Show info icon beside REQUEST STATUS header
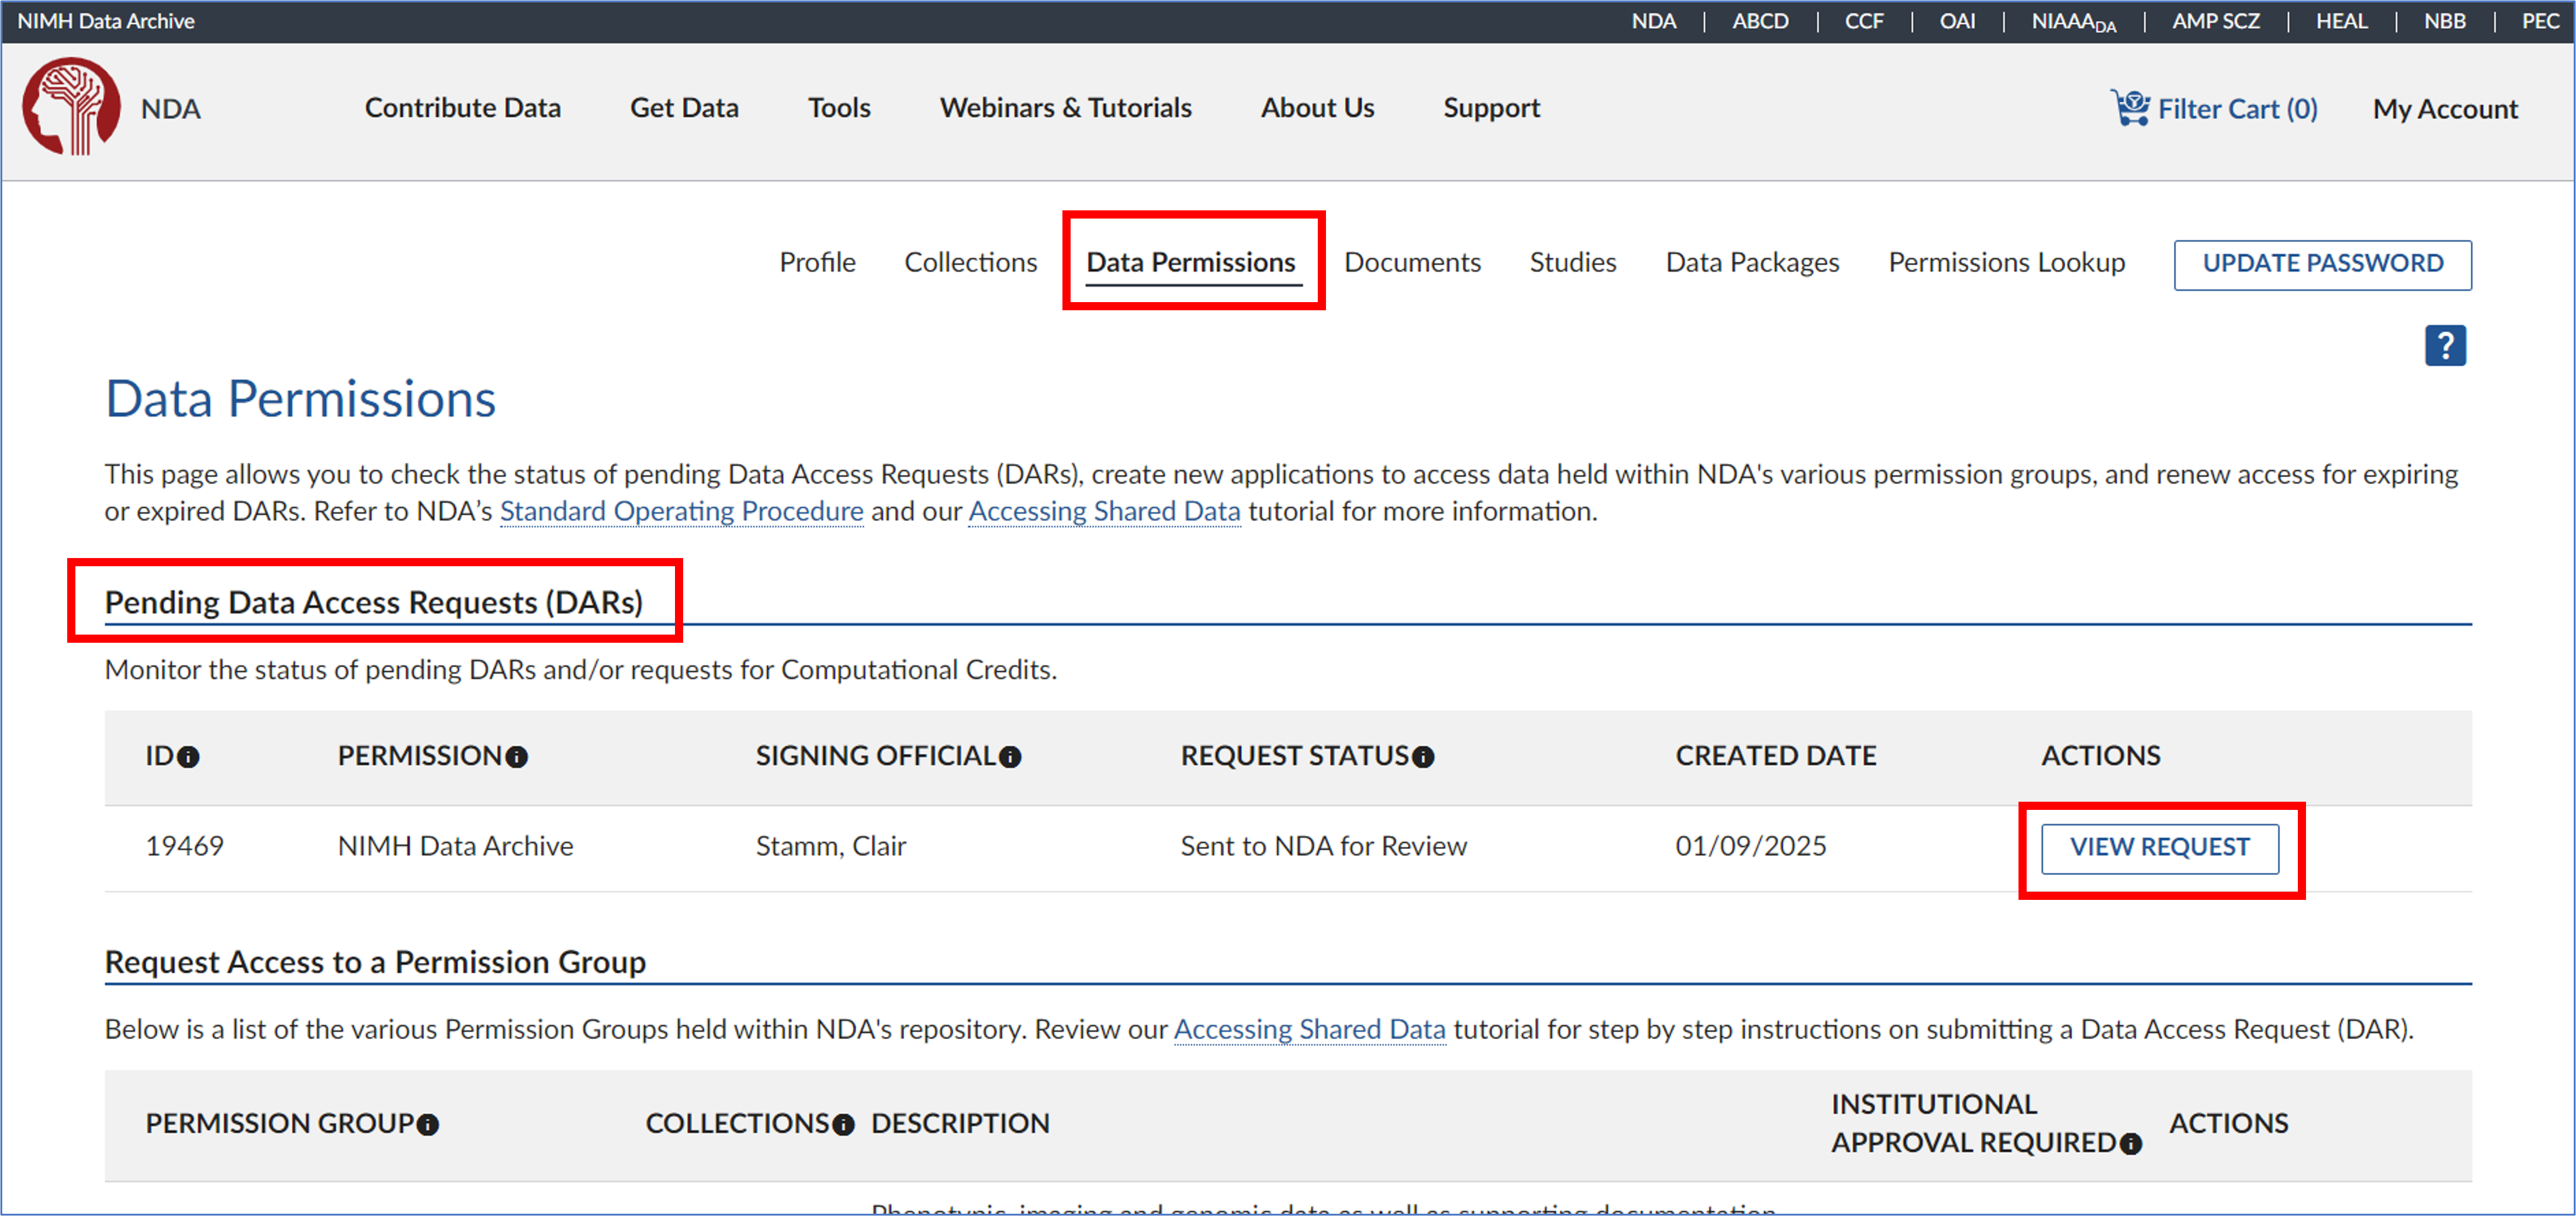Image resolution: width=2576 pixels, height=1216 pixels. [x=1423, y=758]
